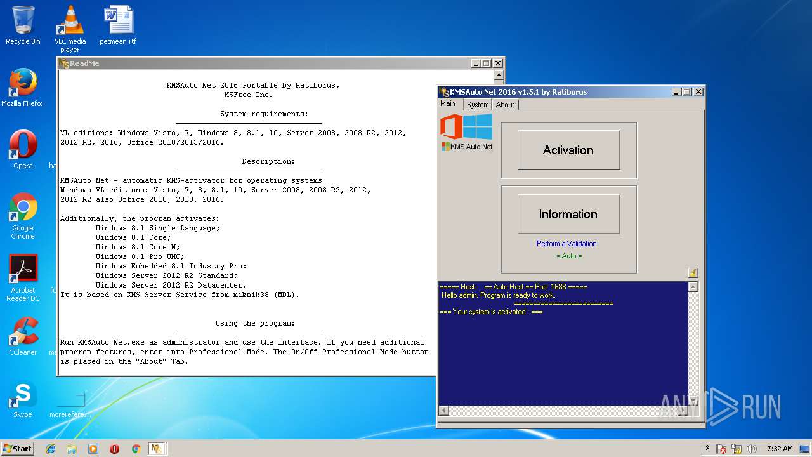Open the CCleaner desktop shortcut

tap(23, 337)
